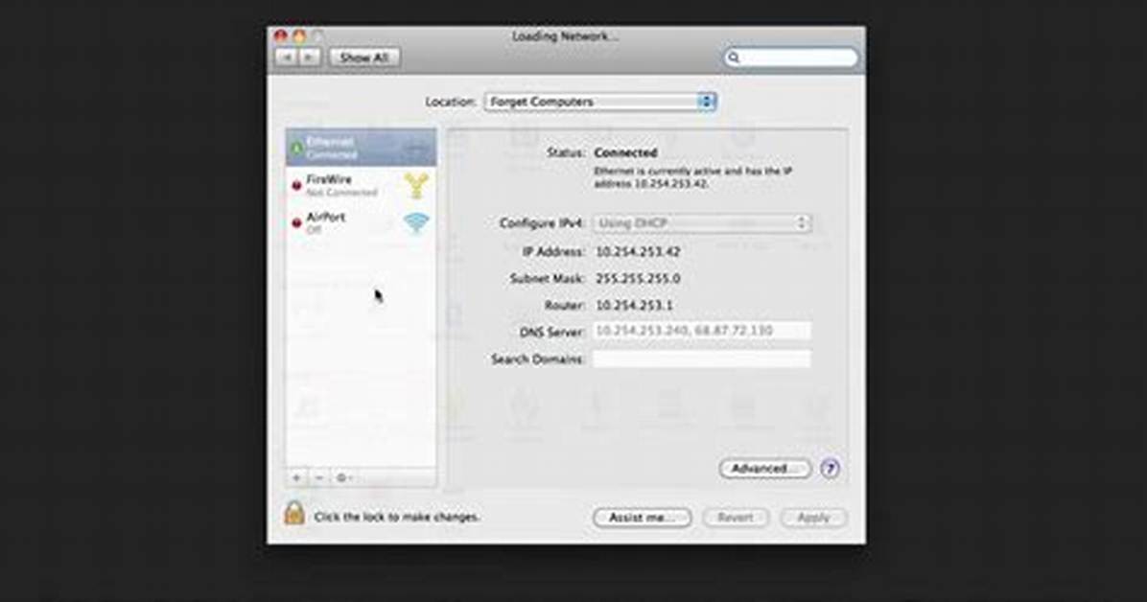Add a service with the plus button
1147x602 pixels.
click(297, 477)
